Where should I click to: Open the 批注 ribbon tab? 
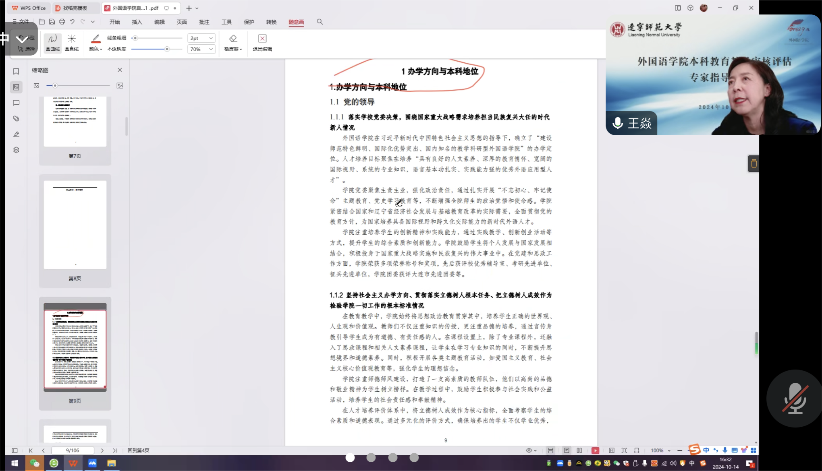[204, 22]
